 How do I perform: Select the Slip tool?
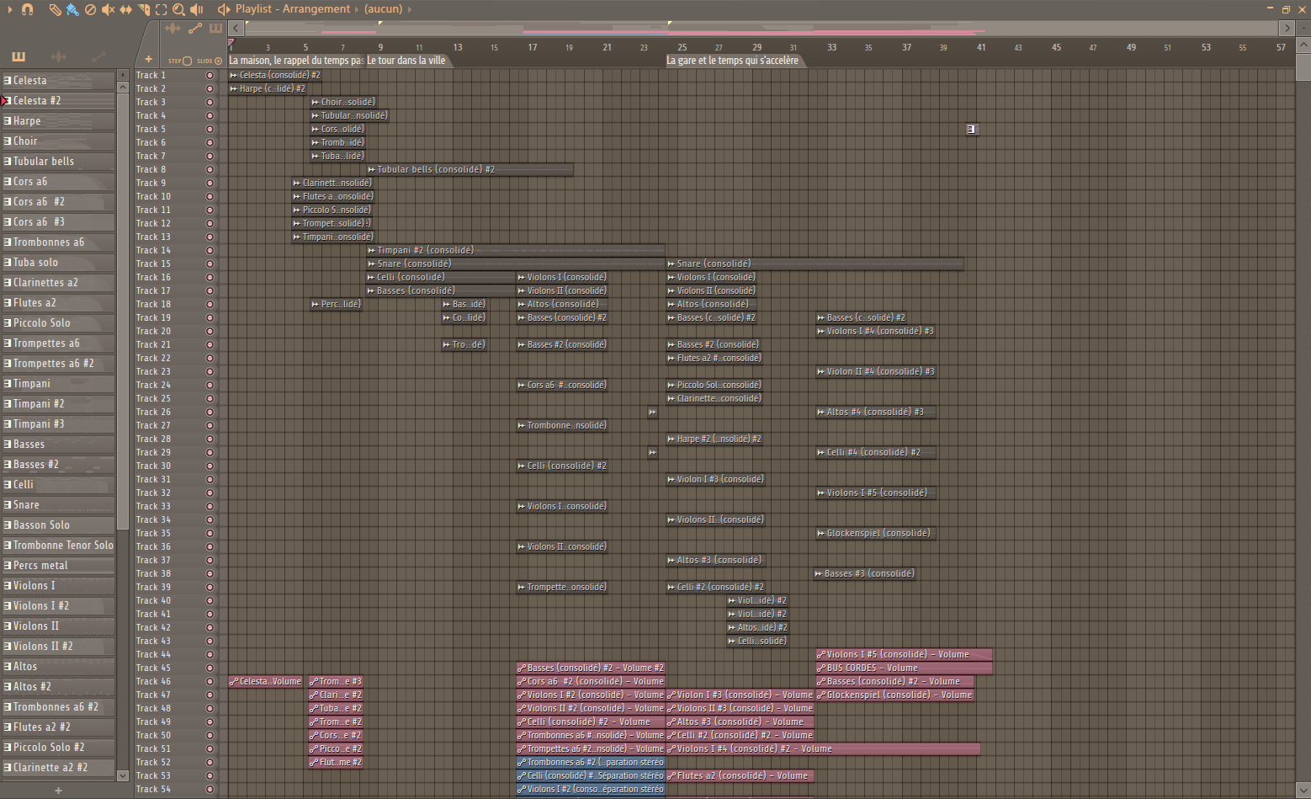[125, 9]
